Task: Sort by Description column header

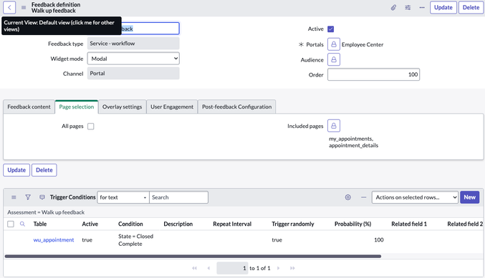Action: (178, 224)
